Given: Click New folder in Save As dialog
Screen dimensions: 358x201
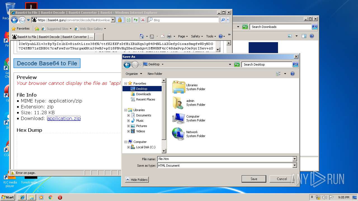Looking at the screenshot, I should (x=155, y=74).
